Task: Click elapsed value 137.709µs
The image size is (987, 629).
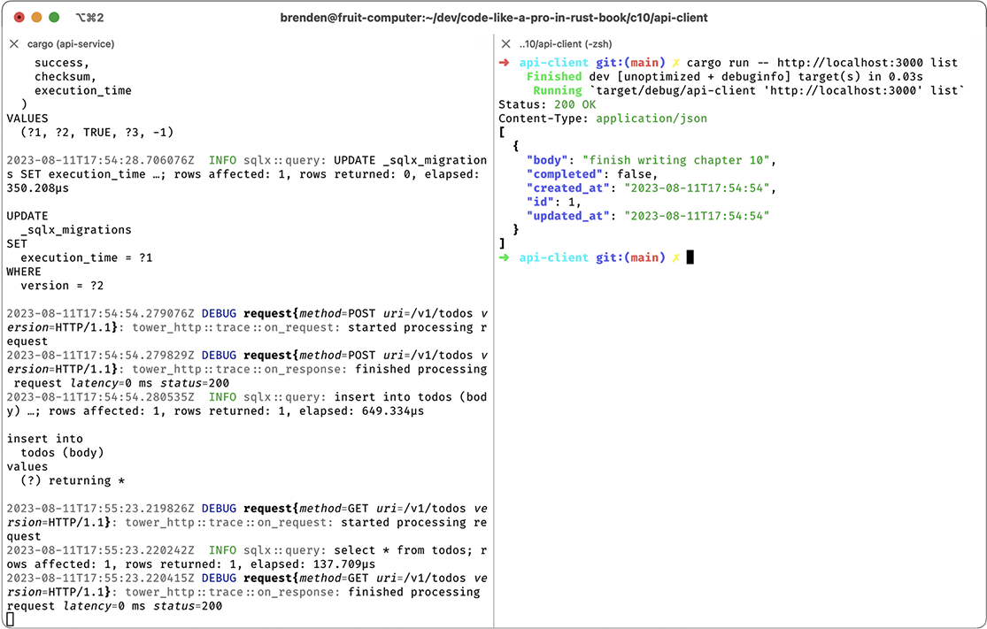Action: [x=343, y=564]
